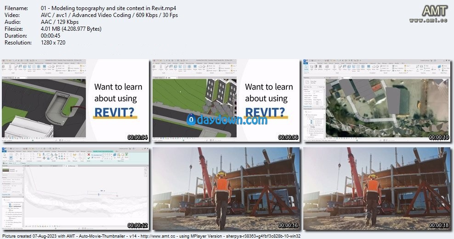Open the thumbnail frame stamped 00:00:06

click(x=226, y=100)
